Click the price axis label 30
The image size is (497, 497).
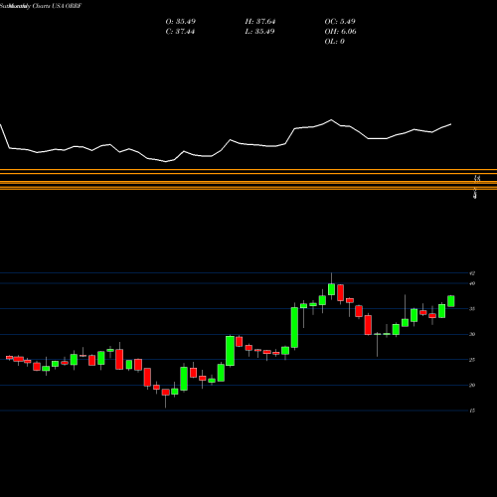tap(472, 334)
